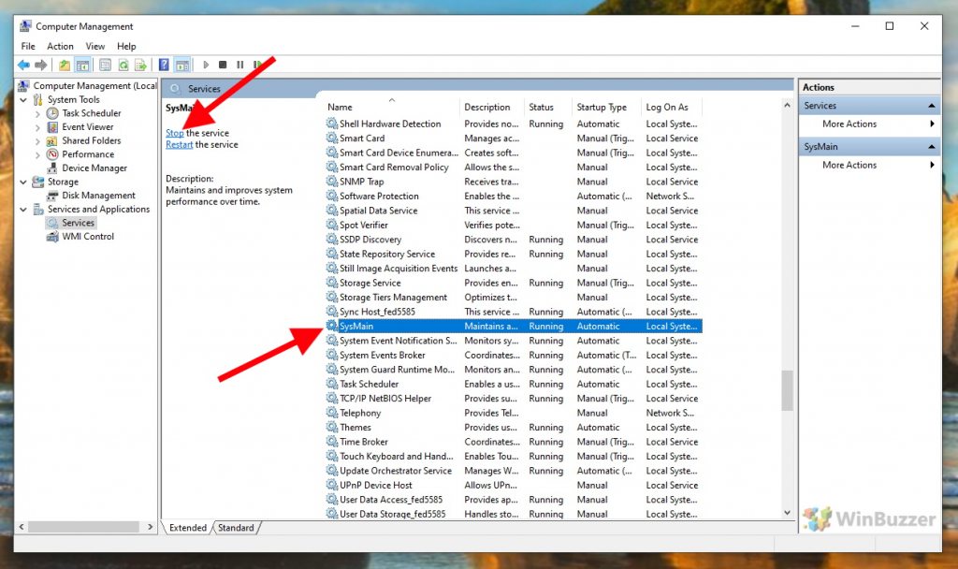The height and width of the screenshot is (569, 958).
Task: Click the Up One Level folder icon
Action: click(x=65, y=65)
